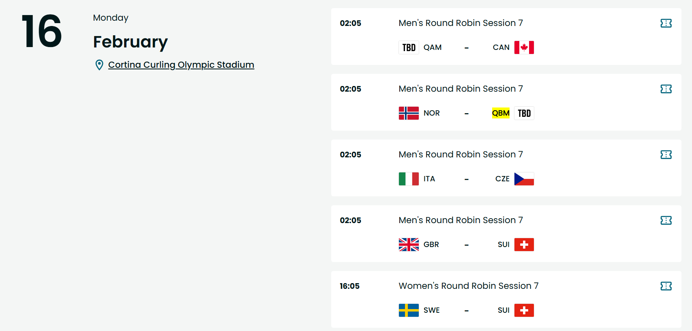The image size is (692, 331).
Task: Open Women's Round Robin Session 7 title
Action: 469,286
